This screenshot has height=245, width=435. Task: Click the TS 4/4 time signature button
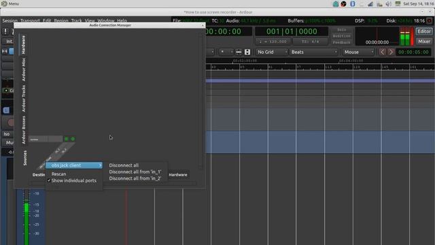point(310,42)
